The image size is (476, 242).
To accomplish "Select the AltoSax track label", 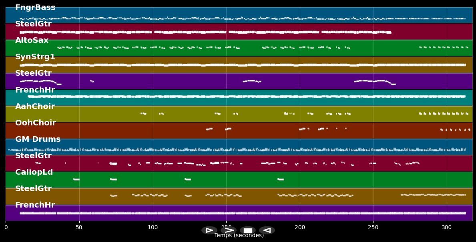I will click(x=32, y=40).
